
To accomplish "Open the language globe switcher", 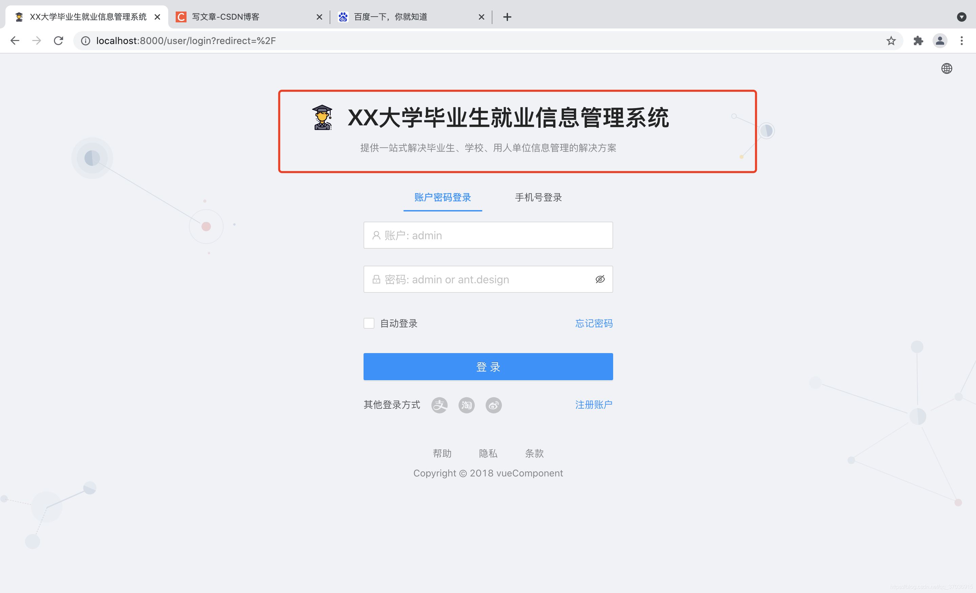I will click(946, 68).
